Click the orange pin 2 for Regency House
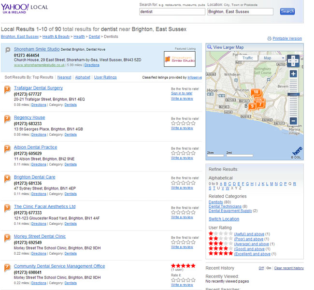 [x=7, y=118]
